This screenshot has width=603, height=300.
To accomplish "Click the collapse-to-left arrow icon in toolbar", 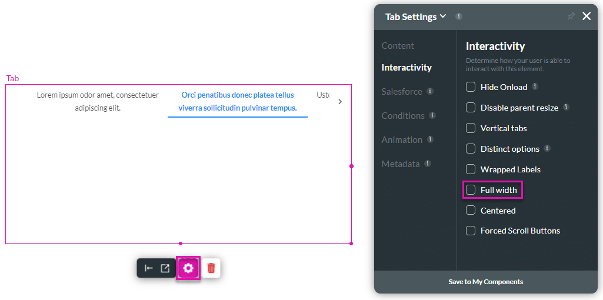I will coord(149,268).
